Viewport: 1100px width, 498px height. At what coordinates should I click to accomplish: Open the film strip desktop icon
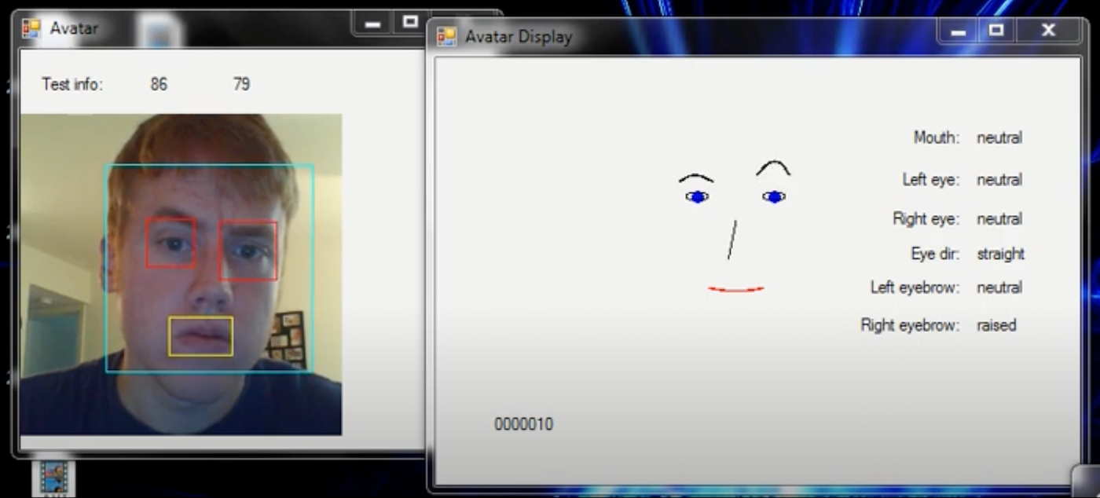tap(54, 476)
